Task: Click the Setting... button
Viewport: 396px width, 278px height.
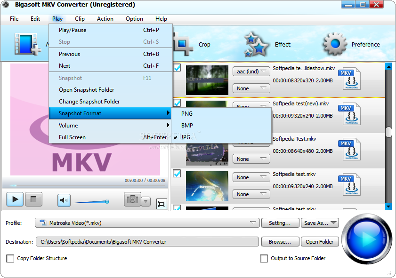Action: point(280,223)
